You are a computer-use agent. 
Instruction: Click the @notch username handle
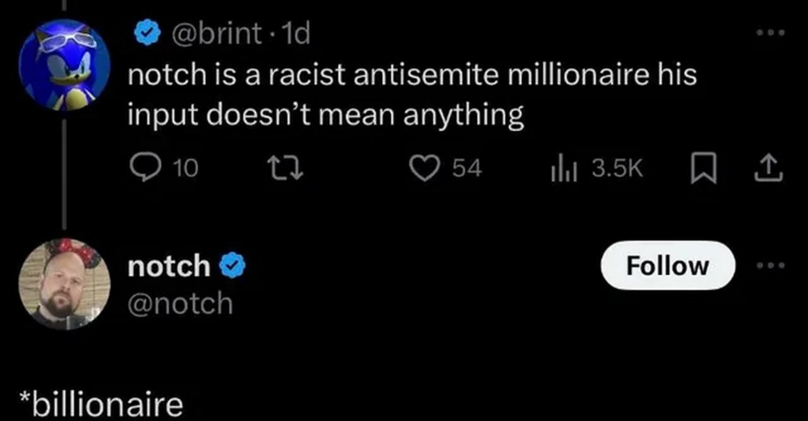[180, 304]
